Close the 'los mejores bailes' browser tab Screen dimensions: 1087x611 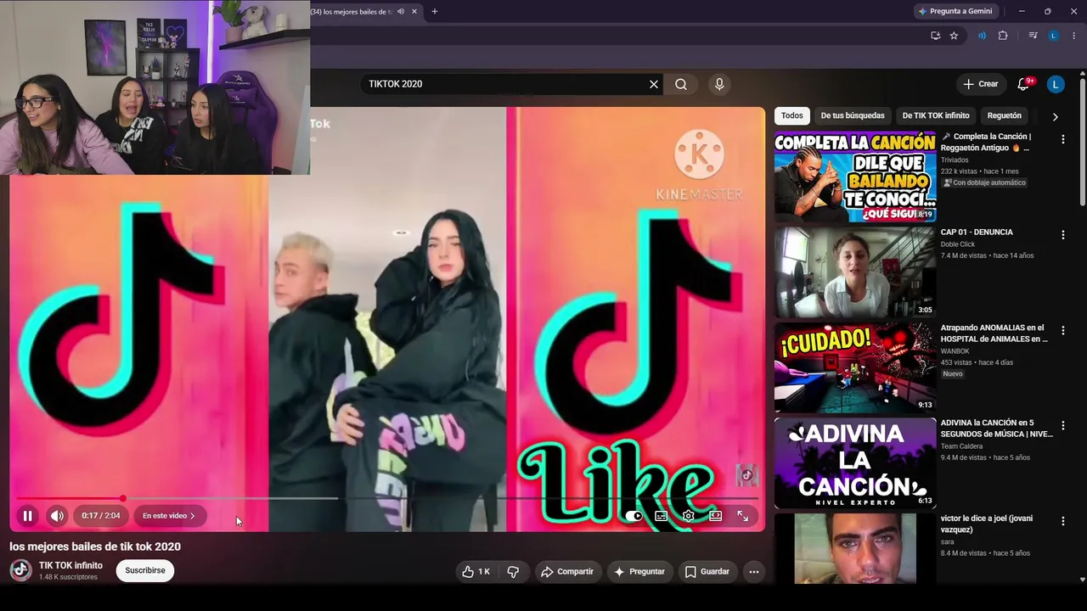coord(414,12)
